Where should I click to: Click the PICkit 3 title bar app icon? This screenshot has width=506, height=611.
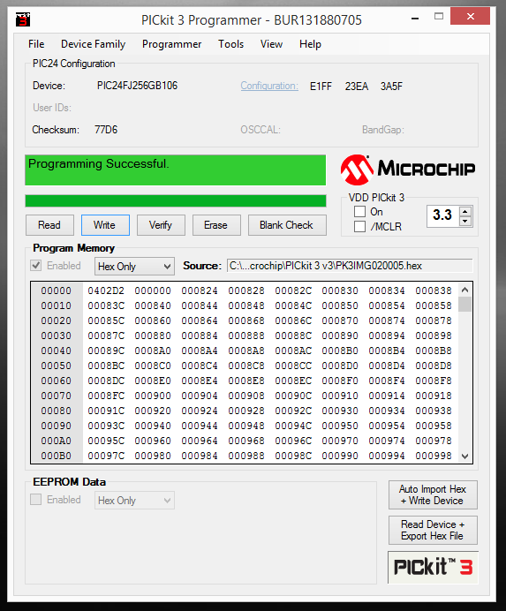[23, 19]
